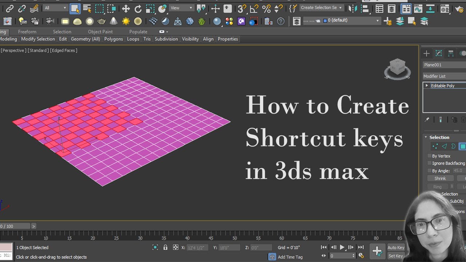466x262 pixels.
Task: Click the Edit Named Selection Sets icon
Action: pyautogui.click(x=293, y=8)
